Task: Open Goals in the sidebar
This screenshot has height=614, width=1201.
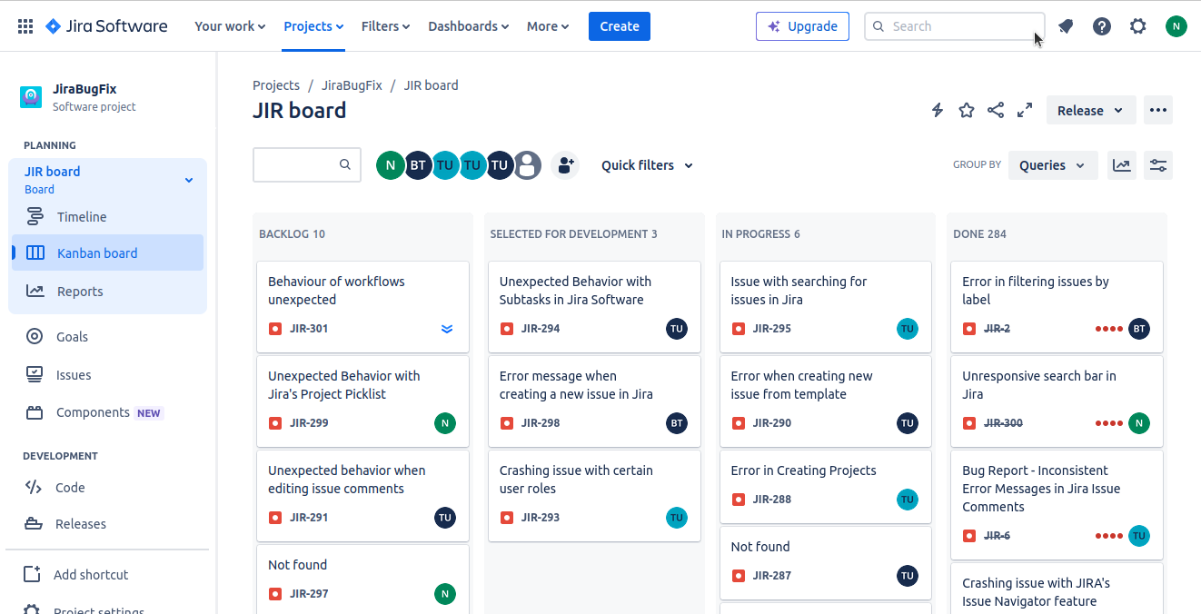Action: pyautogui.click(x=107, y=337)
